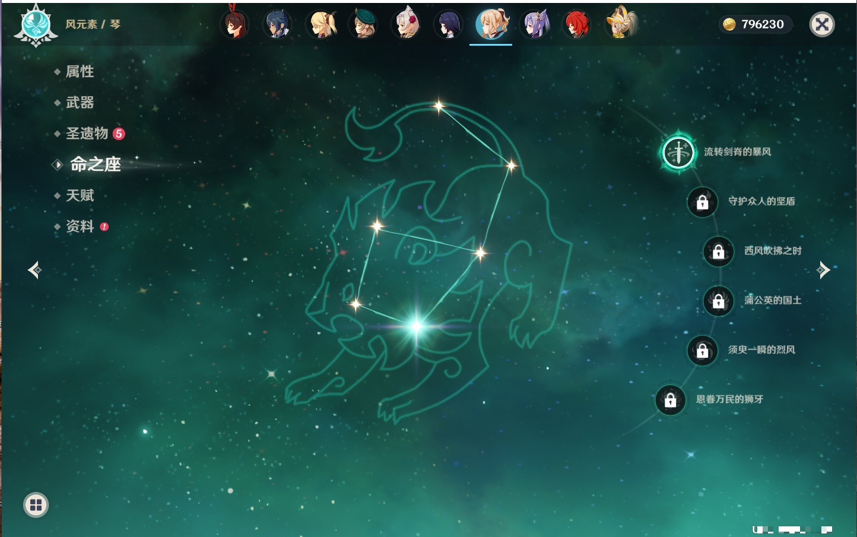The height and width of the screenshot is (537, 857).
Task: Switch to the green beret character avatar
Action: (x=363, y=24)
